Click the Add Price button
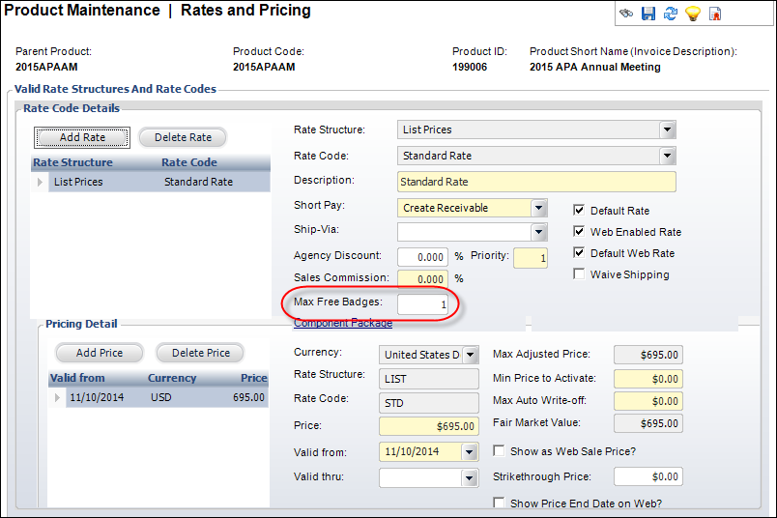 100,353
